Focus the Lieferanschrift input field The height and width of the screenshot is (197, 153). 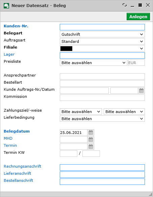102,174
